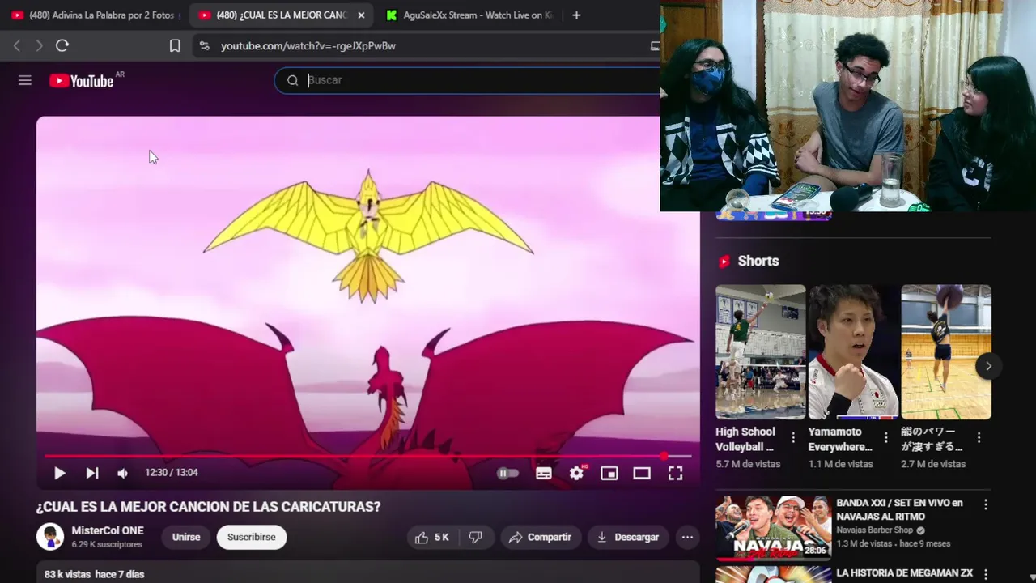This screenshot has width=1036, height=583.
Task: Open BANDA XXI / SET EN VIVO title link
Action: tap(899, 509)
